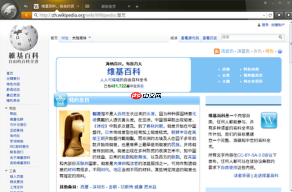The width and height of the screenshot is (292, 192).
Task: Select the 首页 page tab
Action: 54,38
